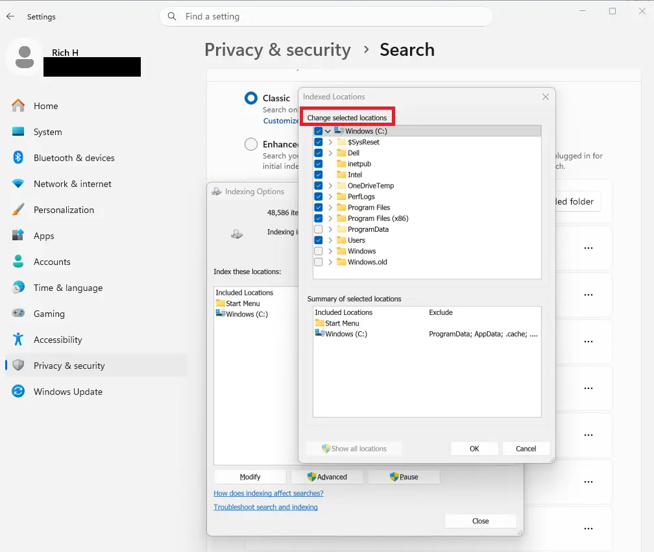This screenshot has width=654, height=552.
Task: Uncheck the PerfLogs checkbox
Action: tap(318, 196)
